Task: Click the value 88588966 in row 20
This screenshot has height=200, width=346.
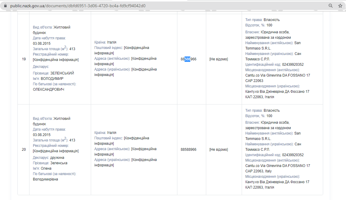Action: tap(188, 150)
